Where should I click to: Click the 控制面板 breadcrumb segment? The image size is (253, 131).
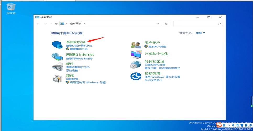[x=75, y=24]
